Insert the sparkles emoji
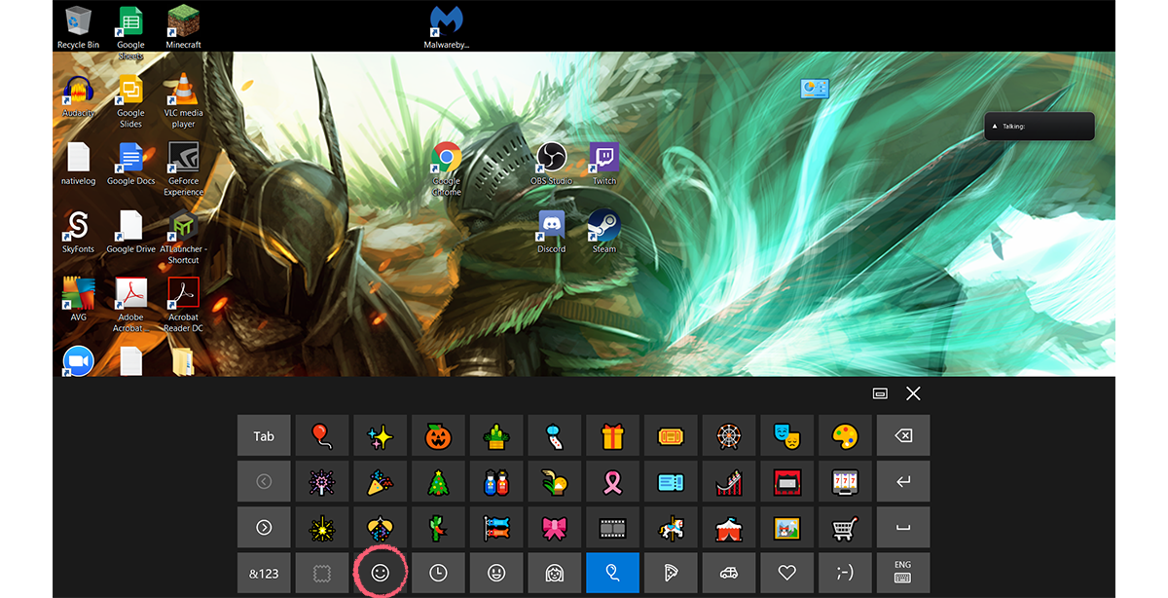This screenshot has width=1168, height=598. [x=381, y=436]
